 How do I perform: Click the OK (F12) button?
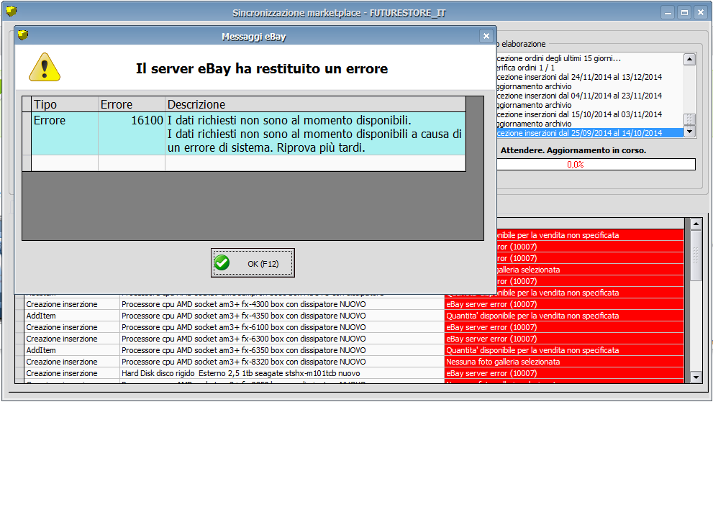(253, 262)
